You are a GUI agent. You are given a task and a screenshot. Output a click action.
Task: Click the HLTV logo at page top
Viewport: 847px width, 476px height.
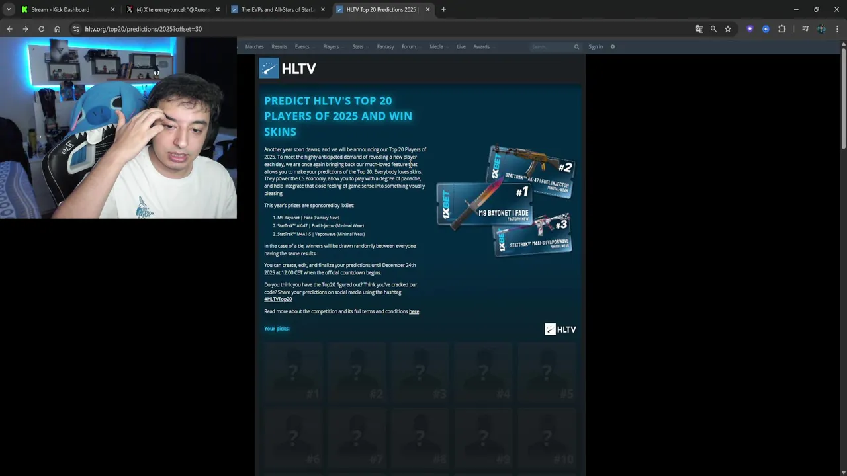pyautogui.click(x=288, y=69)
